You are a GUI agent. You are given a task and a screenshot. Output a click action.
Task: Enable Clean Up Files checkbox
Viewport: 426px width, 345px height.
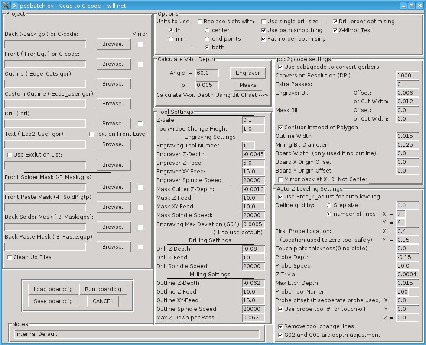(x=10, y=257)
